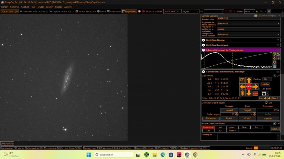Viewport: 284px width, 159px height.
Task: Click the histogram stretch graph area
Action: tap(237, 60)
